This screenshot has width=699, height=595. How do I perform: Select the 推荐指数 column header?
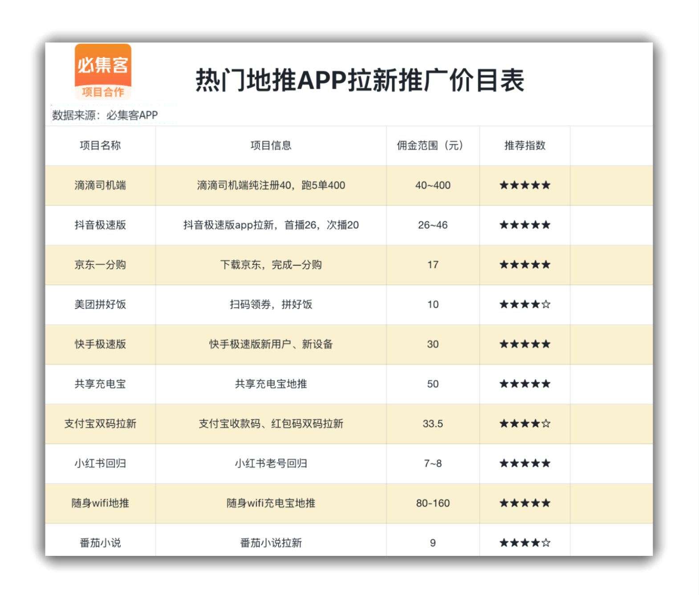(x=524, y=145)
